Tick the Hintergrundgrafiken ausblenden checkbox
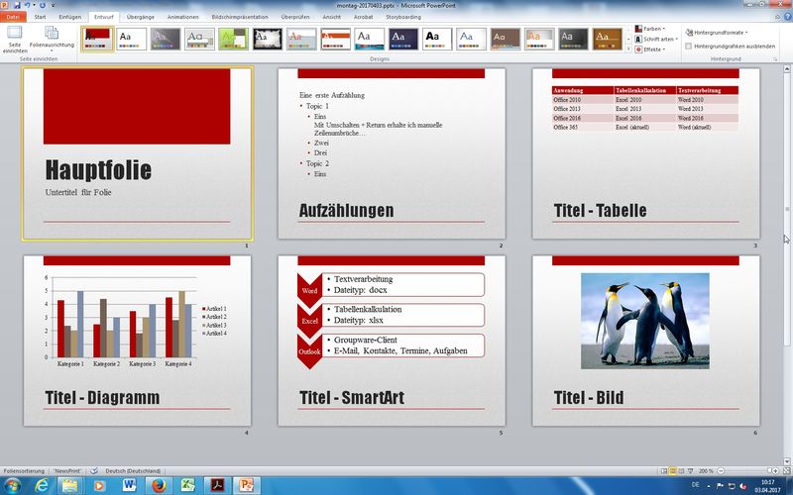Image resolution: width=793 pixels, height=495 pixels. pos(688,46)
